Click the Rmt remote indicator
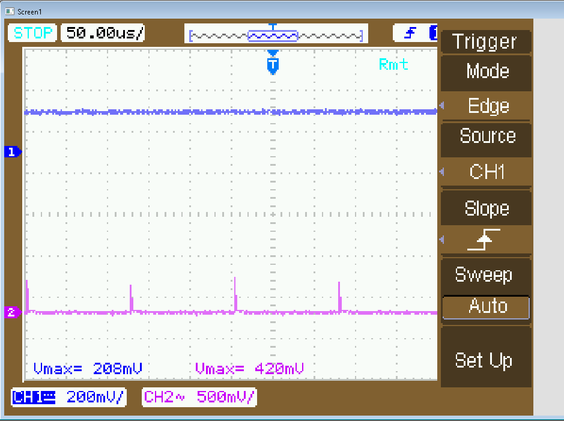This screenshot has width=564, height=421. (393, 64)
